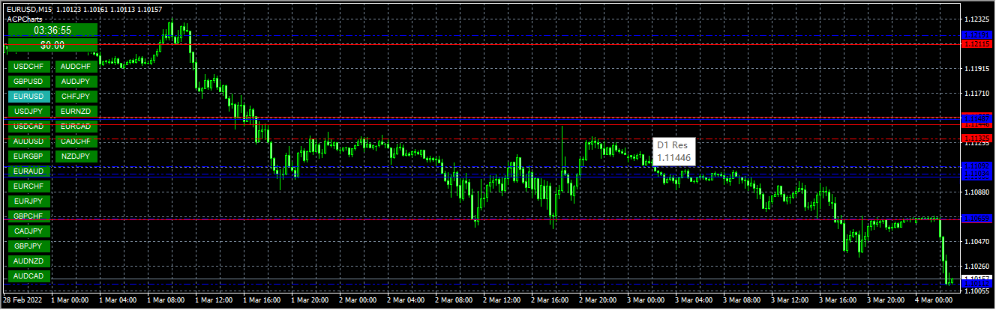Choose the EURCAD pair button
The height and width of the screenshot is (310, 996).
click(76, 126)
